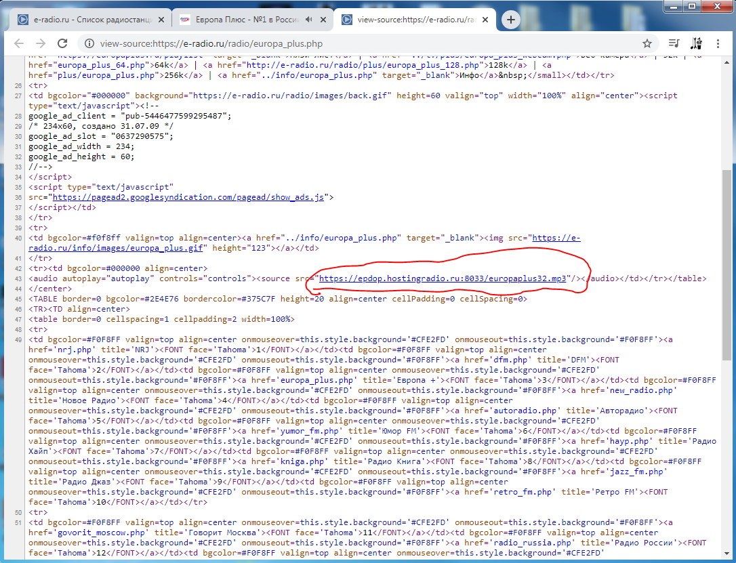Go back using the browser back arrow
This screenshot has width=736, height=563.
click(19, 43)
